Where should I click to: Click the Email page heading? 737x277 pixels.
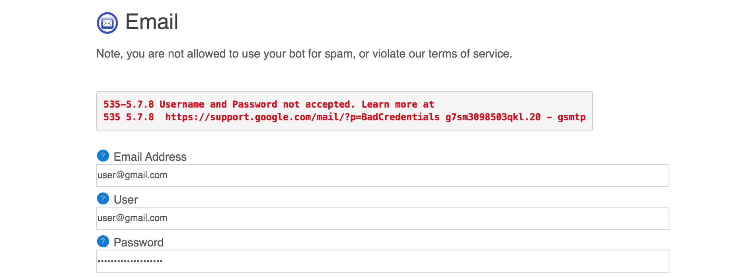click(152, 22)
